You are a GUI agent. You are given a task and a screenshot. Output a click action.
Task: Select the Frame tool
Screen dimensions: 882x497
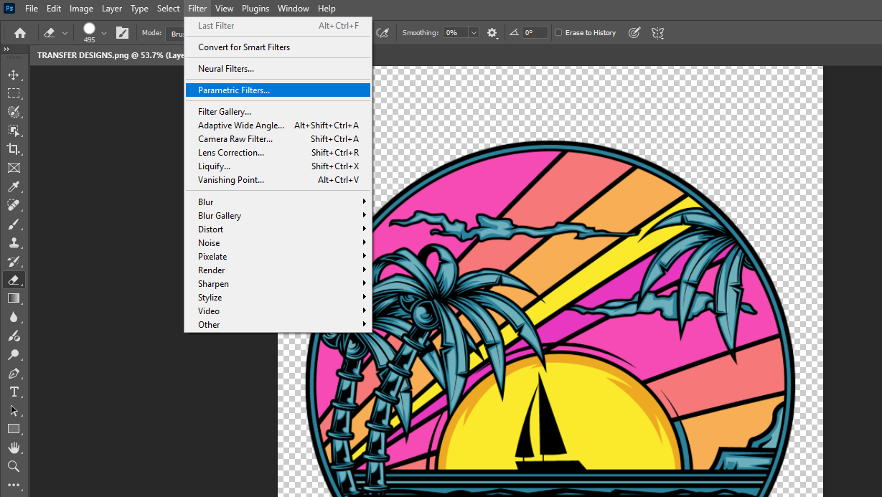(x=14, y=168)
